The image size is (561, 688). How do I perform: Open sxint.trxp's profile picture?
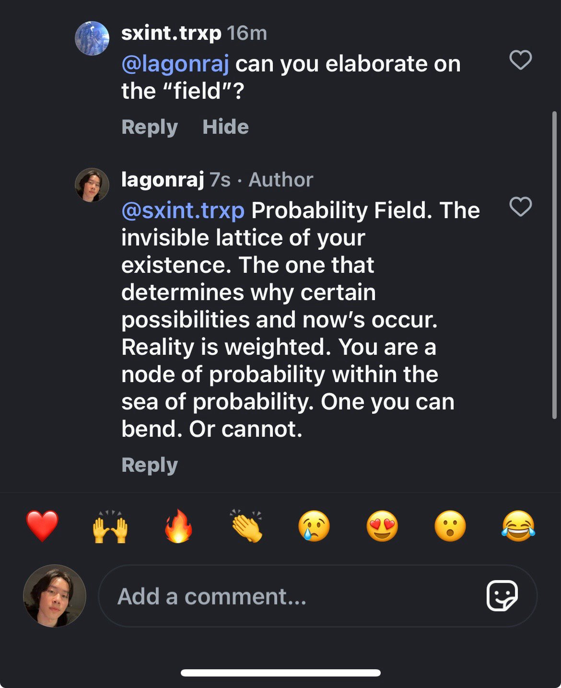click(x=92, y=38)
